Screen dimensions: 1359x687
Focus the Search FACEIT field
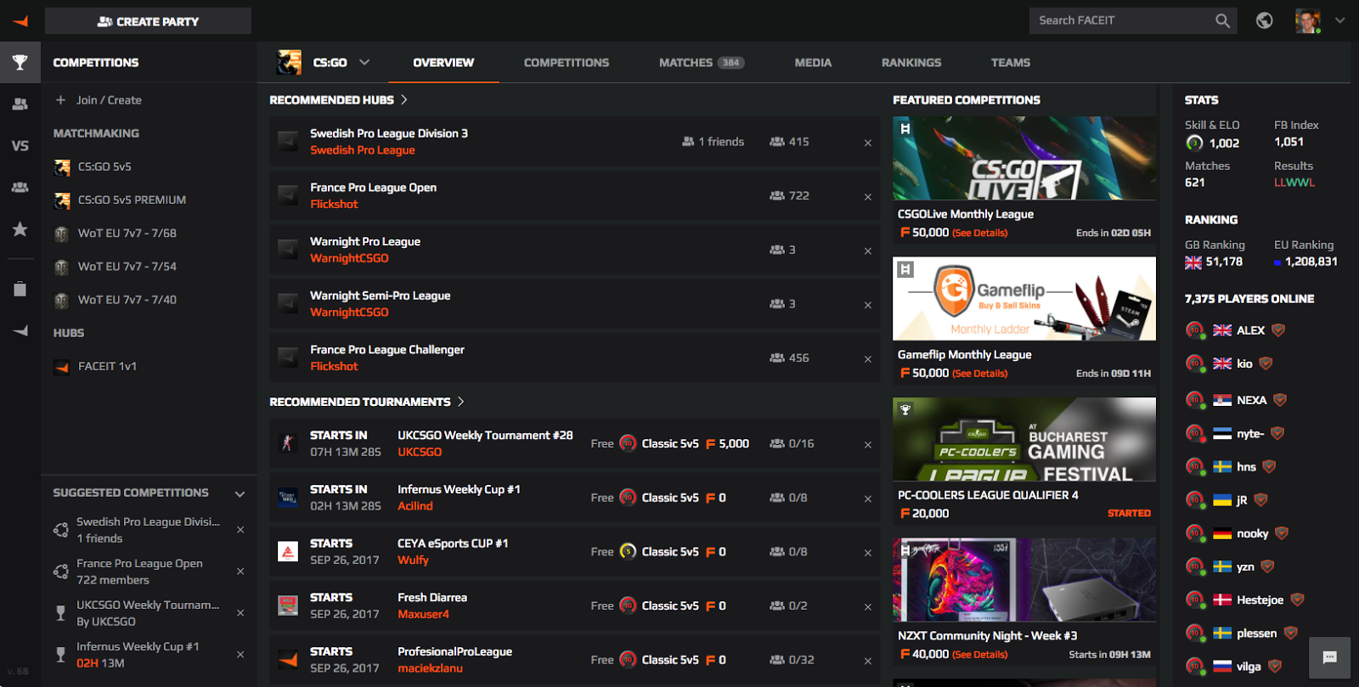[x=1132, y=20]
